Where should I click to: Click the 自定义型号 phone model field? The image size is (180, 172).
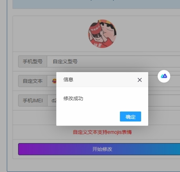click(114, 62)
